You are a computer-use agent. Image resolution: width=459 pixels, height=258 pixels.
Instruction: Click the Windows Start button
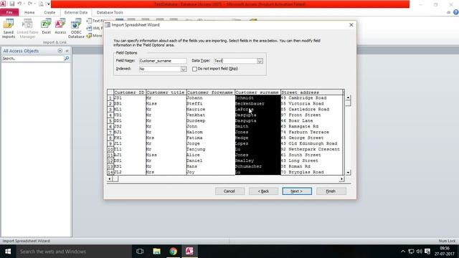pos(8,252)
